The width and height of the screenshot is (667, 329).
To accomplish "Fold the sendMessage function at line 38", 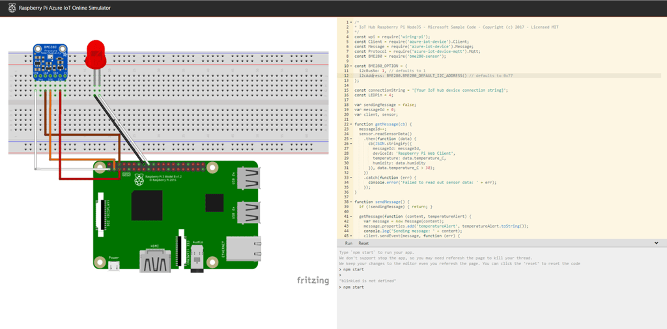I will pyautogui.click(x=351, y=202).
